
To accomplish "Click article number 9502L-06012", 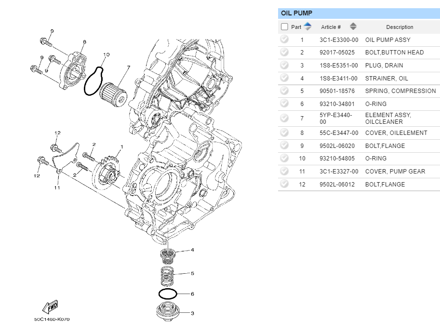I will click(337, 185).
